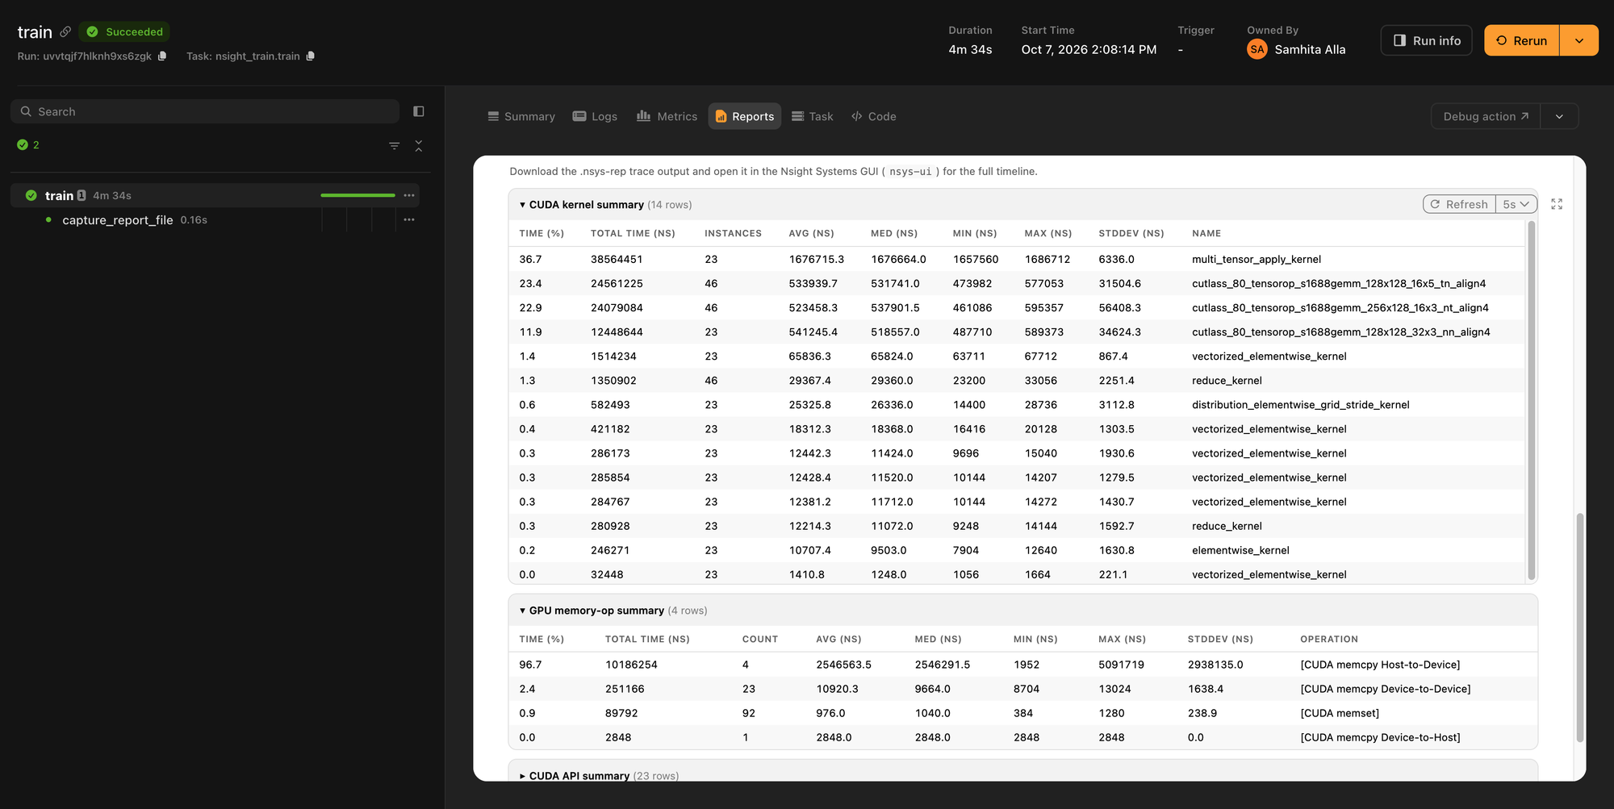Click the SA owner avatar

pos(1256,49)
